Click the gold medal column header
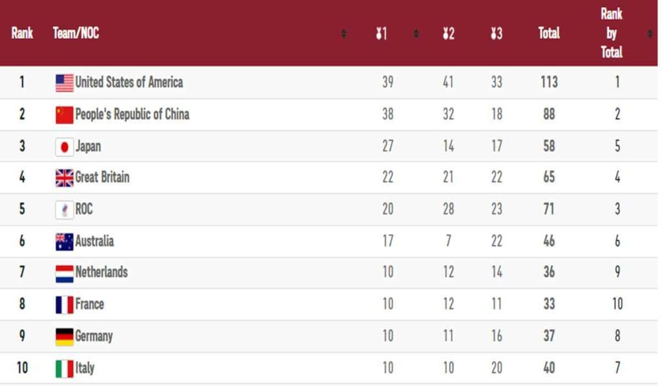662x386 pixels. (x=381, y=34)
